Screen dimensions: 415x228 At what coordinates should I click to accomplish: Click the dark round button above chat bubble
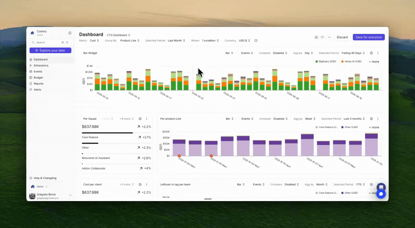click(x=381, y=187)
